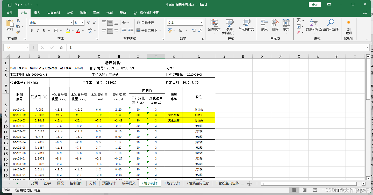Image resolution: width=373 pixels, height=195 pixels.
Task: Apply the red font color swatch
Action: point(78,31)
